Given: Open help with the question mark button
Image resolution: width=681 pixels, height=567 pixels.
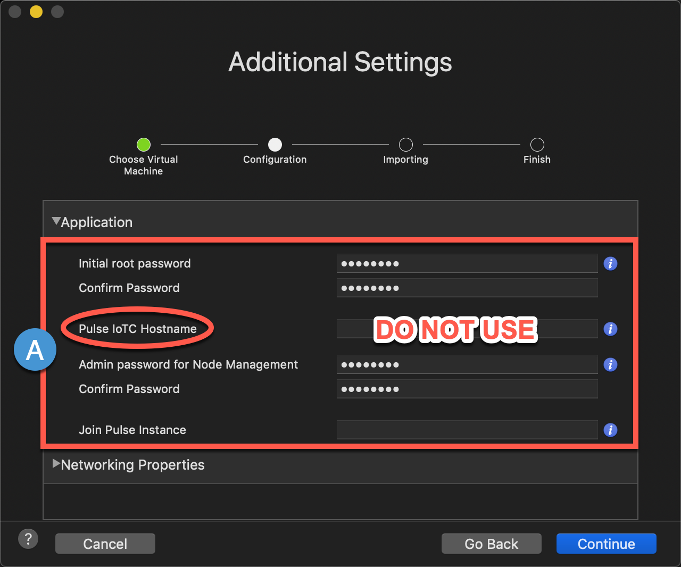Looking at the screenshot, I should [x=28, y=539].
